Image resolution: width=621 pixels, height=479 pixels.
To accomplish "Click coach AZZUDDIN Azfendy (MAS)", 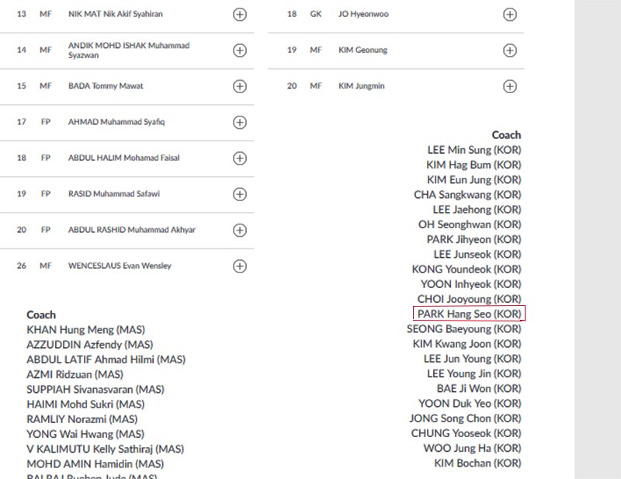I will coord(89,345).
